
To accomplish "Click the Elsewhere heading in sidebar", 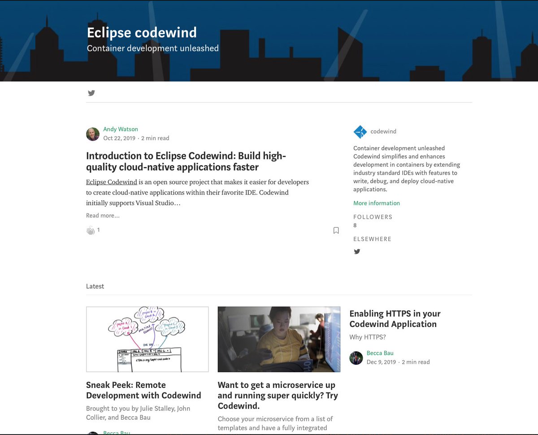I will click(x=372, y=239).
